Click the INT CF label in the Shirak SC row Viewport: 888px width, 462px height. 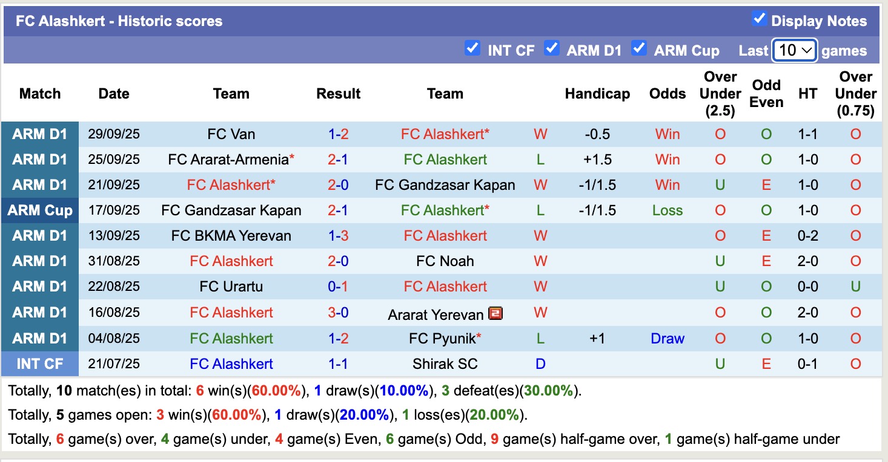pyautogui.click(x=40, y=363)
